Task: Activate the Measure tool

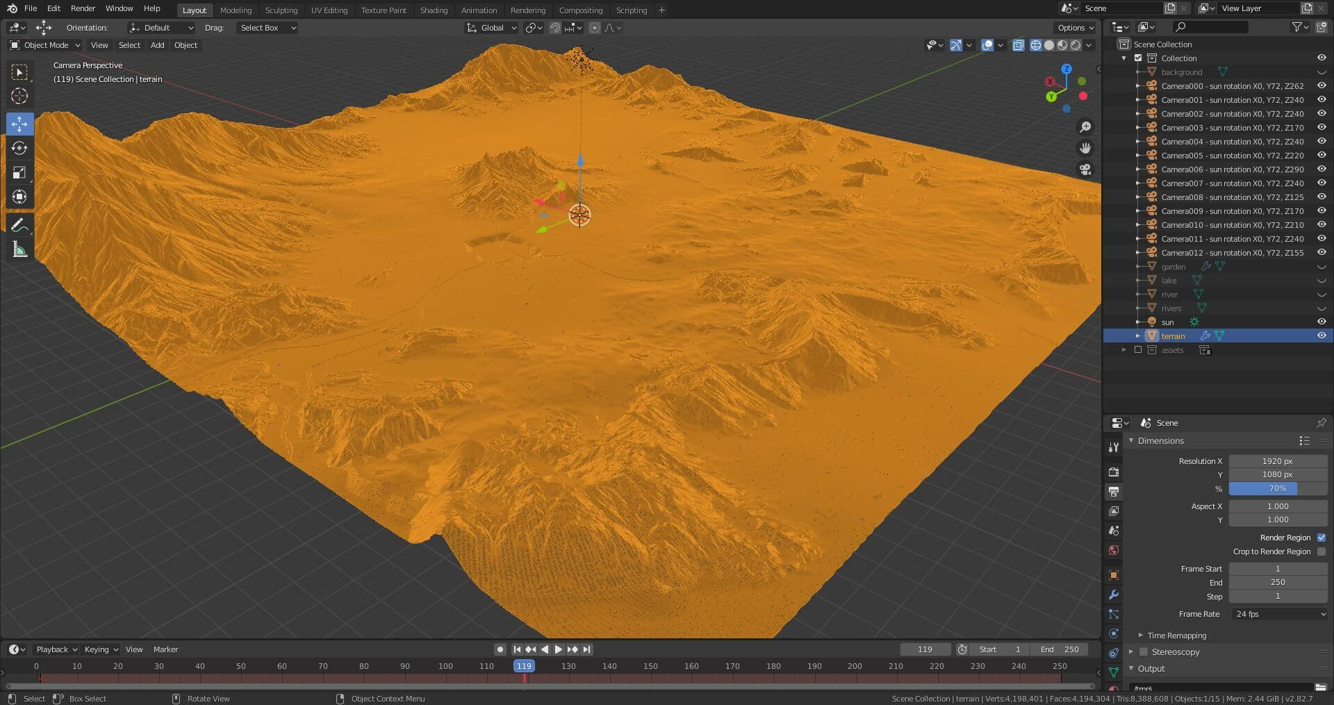Action: point(19,249)
